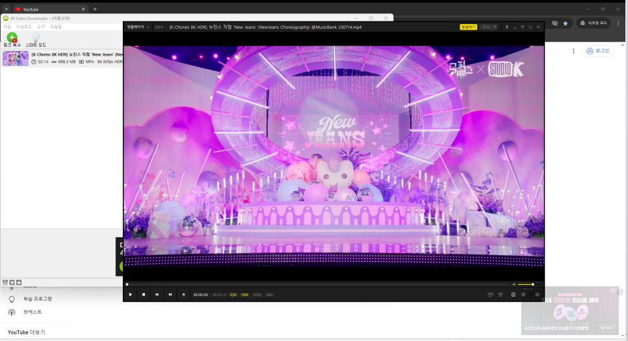
Task: Toggle the S/W decoder indicator
Action: tap(233, 295)
